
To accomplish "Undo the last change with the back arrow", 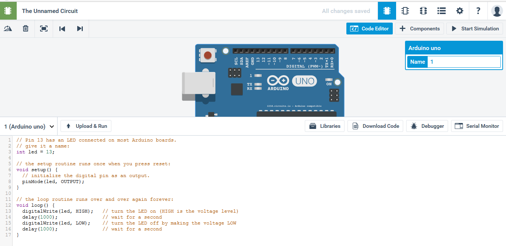I will click(62, 29).
